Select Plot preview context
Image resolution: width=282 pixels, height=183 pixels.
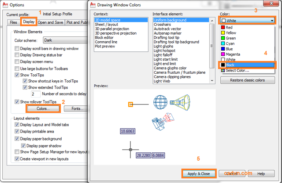point(121,46)
